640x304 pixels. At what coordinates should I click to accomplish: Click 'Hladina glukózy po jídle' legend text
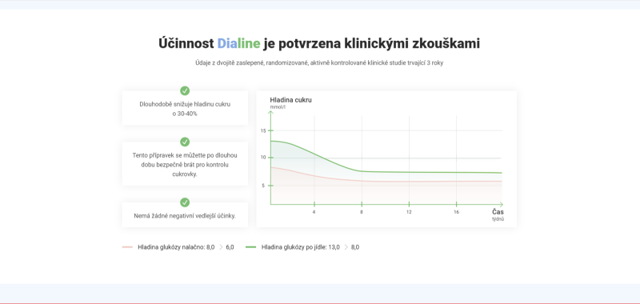294,247
